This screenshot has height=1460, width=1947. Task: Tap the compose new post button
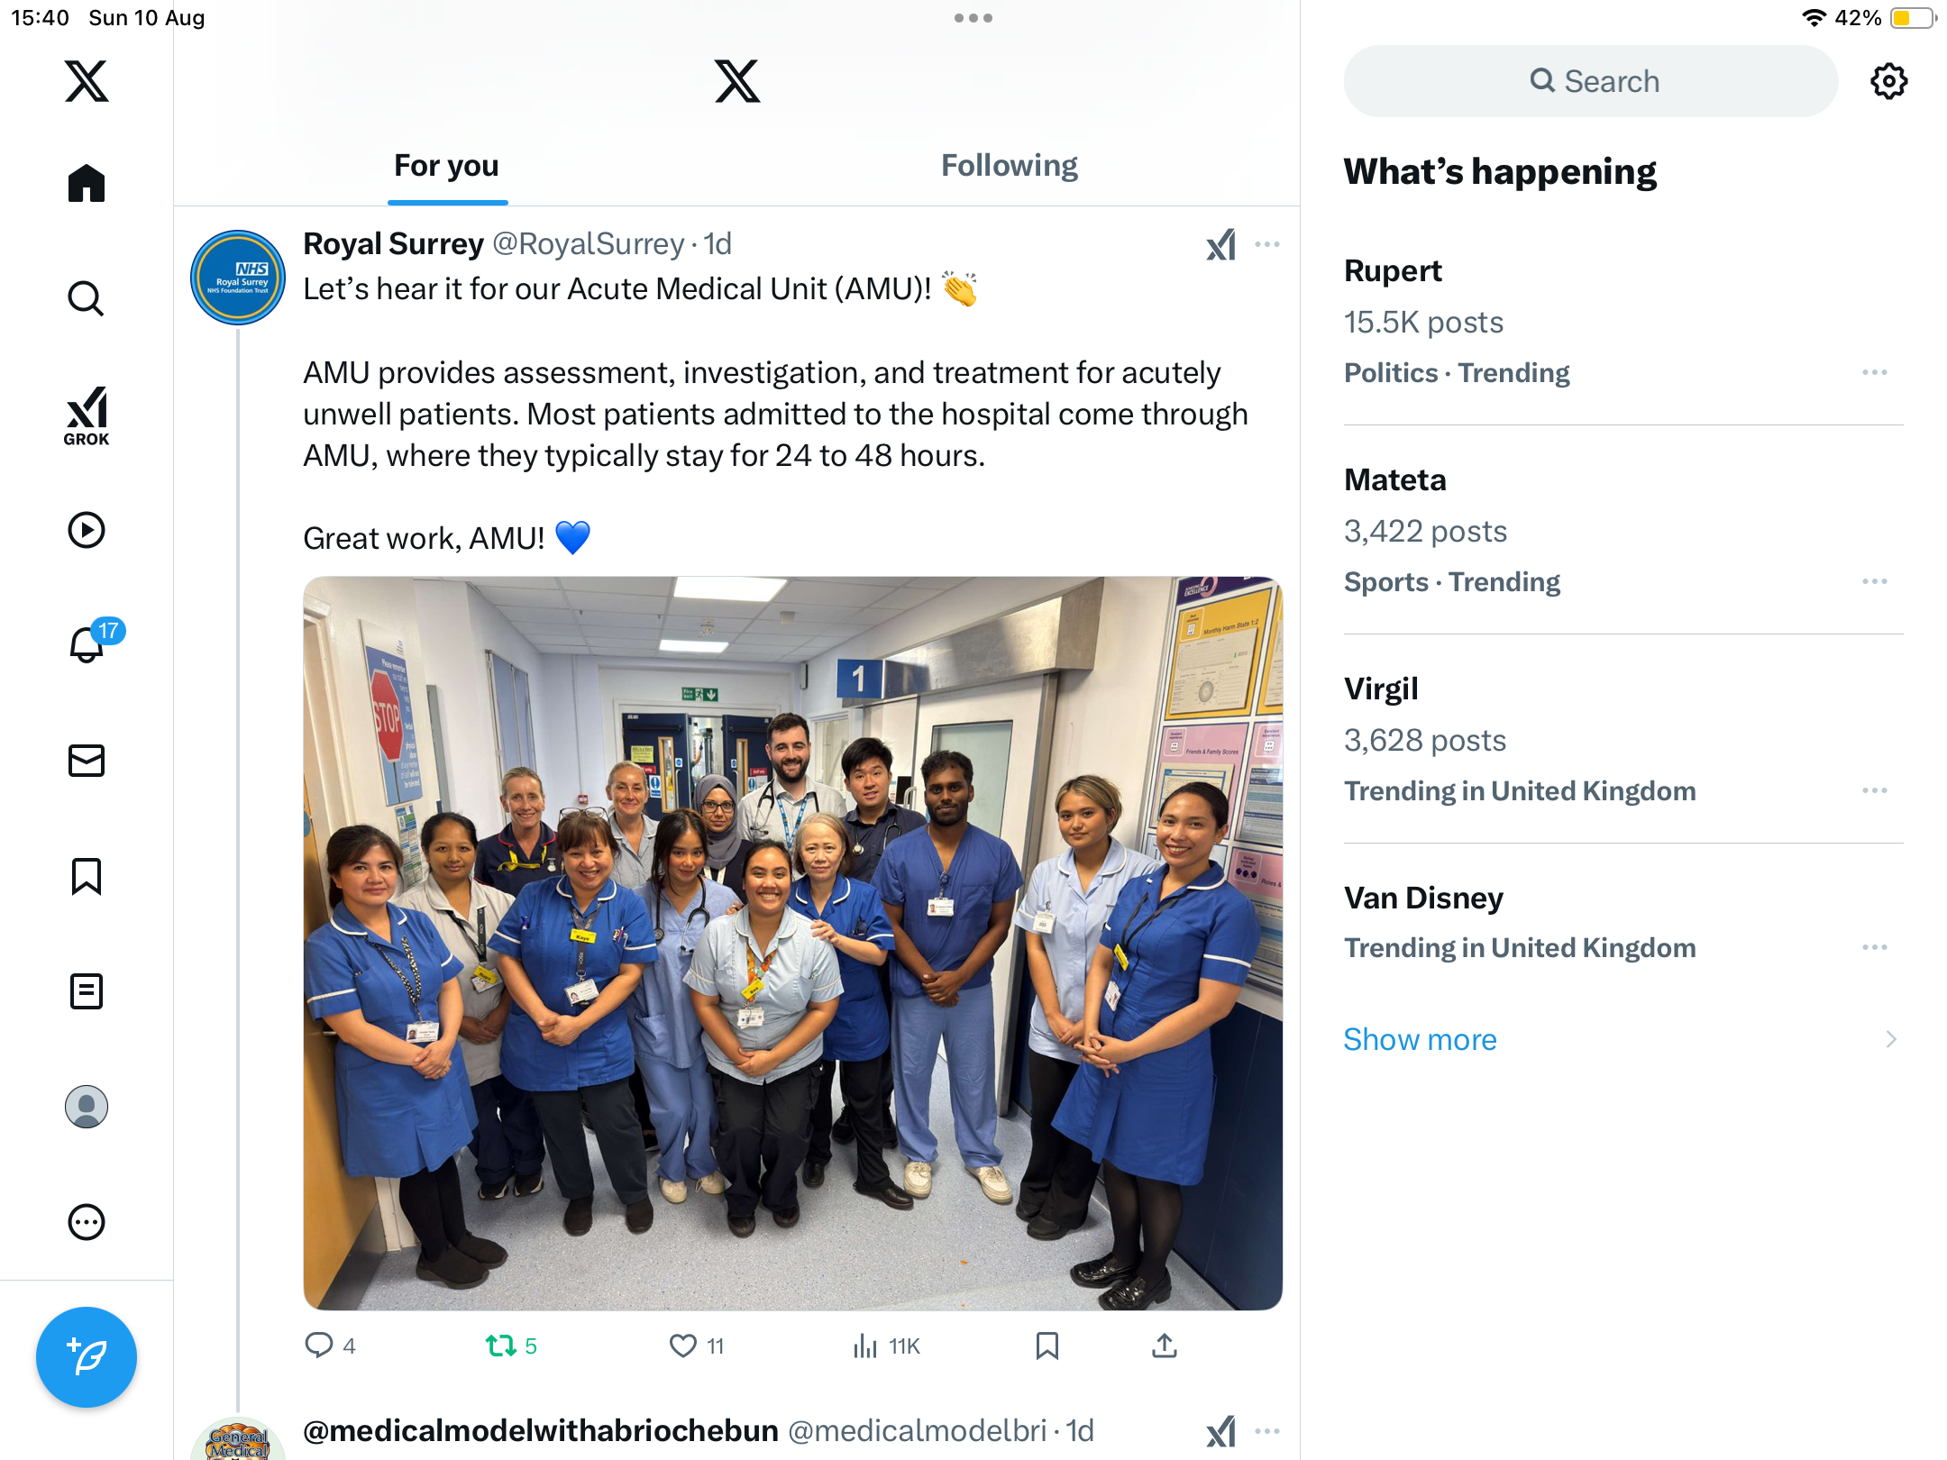(87, 1356)
